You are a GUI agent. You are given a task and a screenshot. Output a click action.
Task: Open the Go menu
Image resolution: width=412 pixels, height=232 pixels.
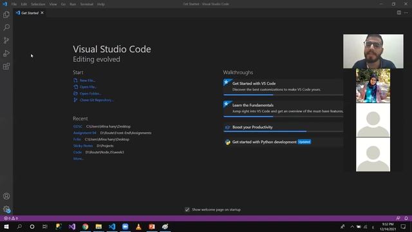coord(63,5)
